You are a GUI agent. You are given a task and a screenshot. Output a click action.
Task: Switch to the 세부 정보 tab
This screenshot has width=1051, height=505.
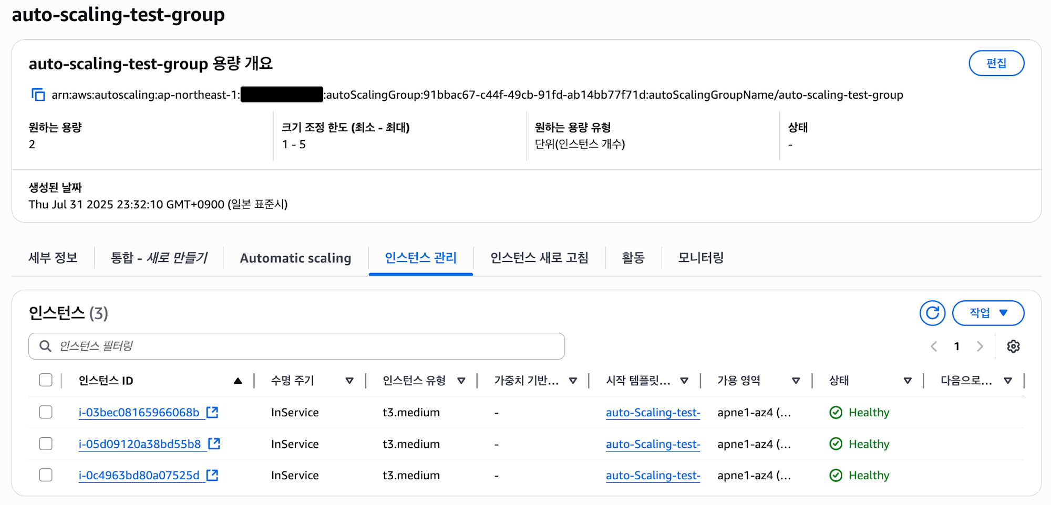53,258
